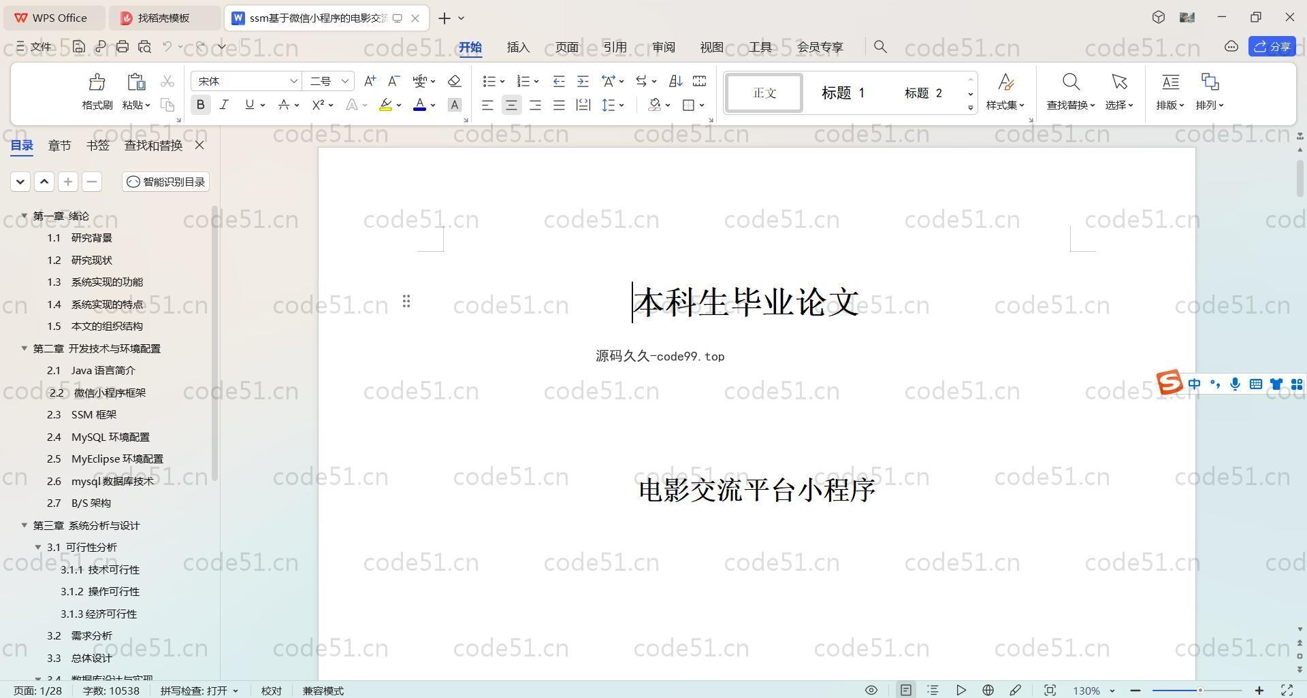The image size is (1307, 698).
Task: Click the 分享 share button
Action: pyautogui.click(x=1272, y=46)
